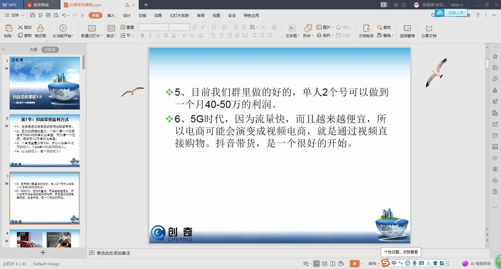Click 单击此处添加备注 notes area
Image resolution: width=501 pixels, height=269 pixels.
113,253
